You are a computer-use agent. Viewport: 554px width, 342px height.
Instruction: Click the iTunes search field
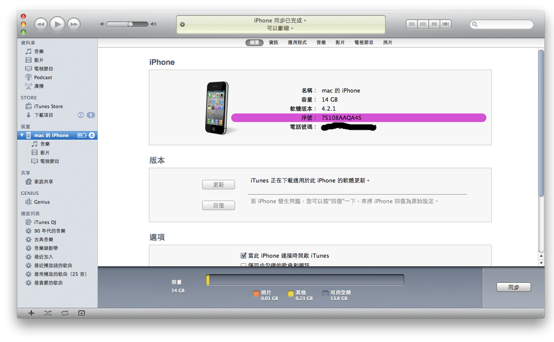point(502,24)
